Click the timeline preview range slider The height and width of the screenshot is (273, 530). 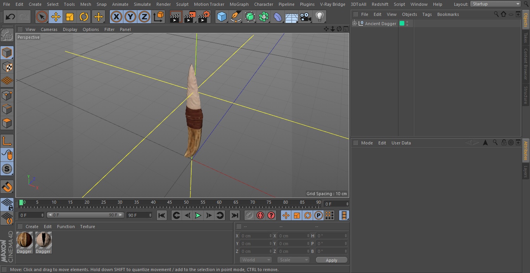pyautogui.click(x=85, y=215)
